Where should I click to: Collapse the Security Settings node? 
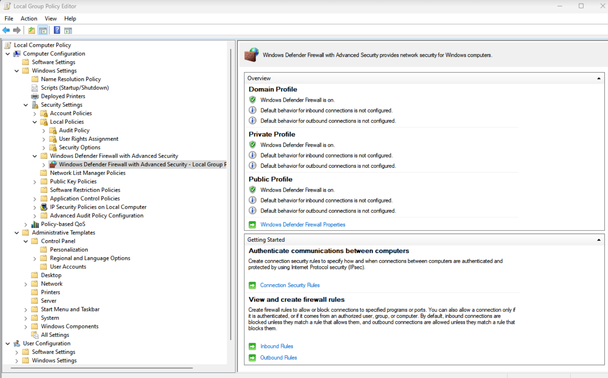click(26, 105)
